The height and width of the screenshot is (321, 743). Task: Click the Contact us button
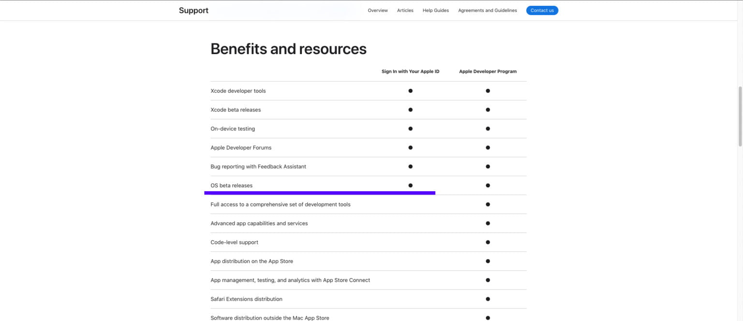(542, 10)
